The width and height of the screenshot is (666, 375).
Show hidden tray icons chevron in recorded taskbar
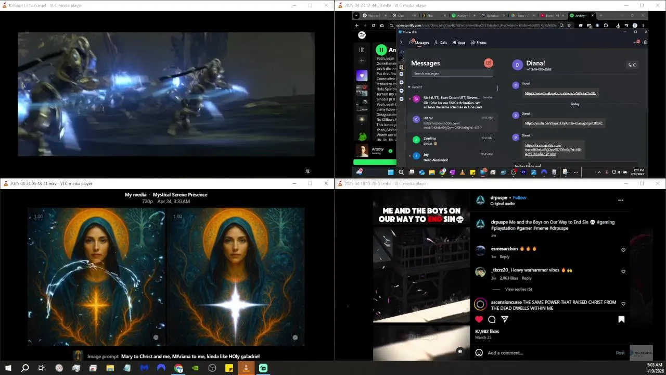pos(599,172)
